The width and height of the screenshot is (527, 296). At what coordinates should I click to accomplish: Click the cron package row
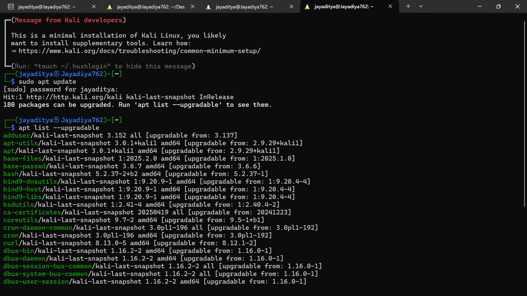[x=138, y=236]
